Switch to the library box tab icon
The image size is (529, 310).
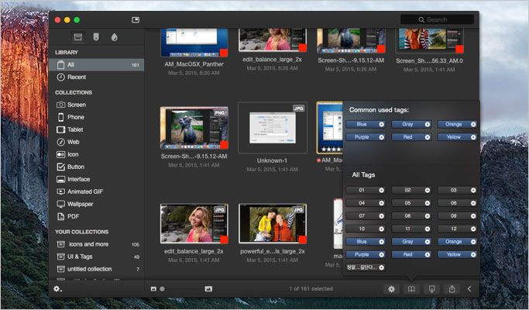coord(78,36)
